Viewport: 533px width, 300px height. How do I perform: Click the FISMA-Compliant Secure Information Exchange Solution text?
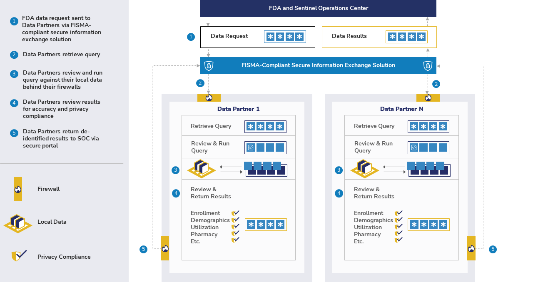point(318,65)
